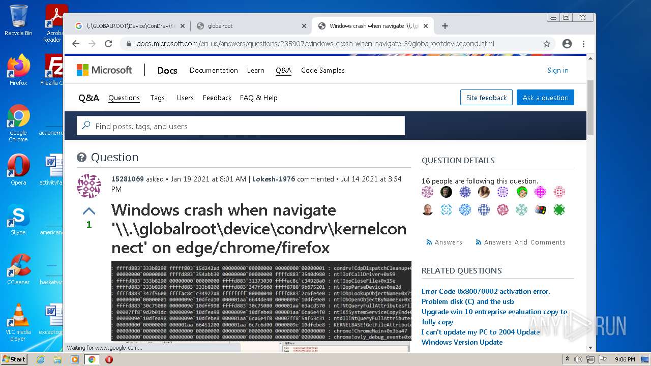The height and width of the screenshot is (366, 651).
Task: Open the Questions section
Action: (124, 98)
